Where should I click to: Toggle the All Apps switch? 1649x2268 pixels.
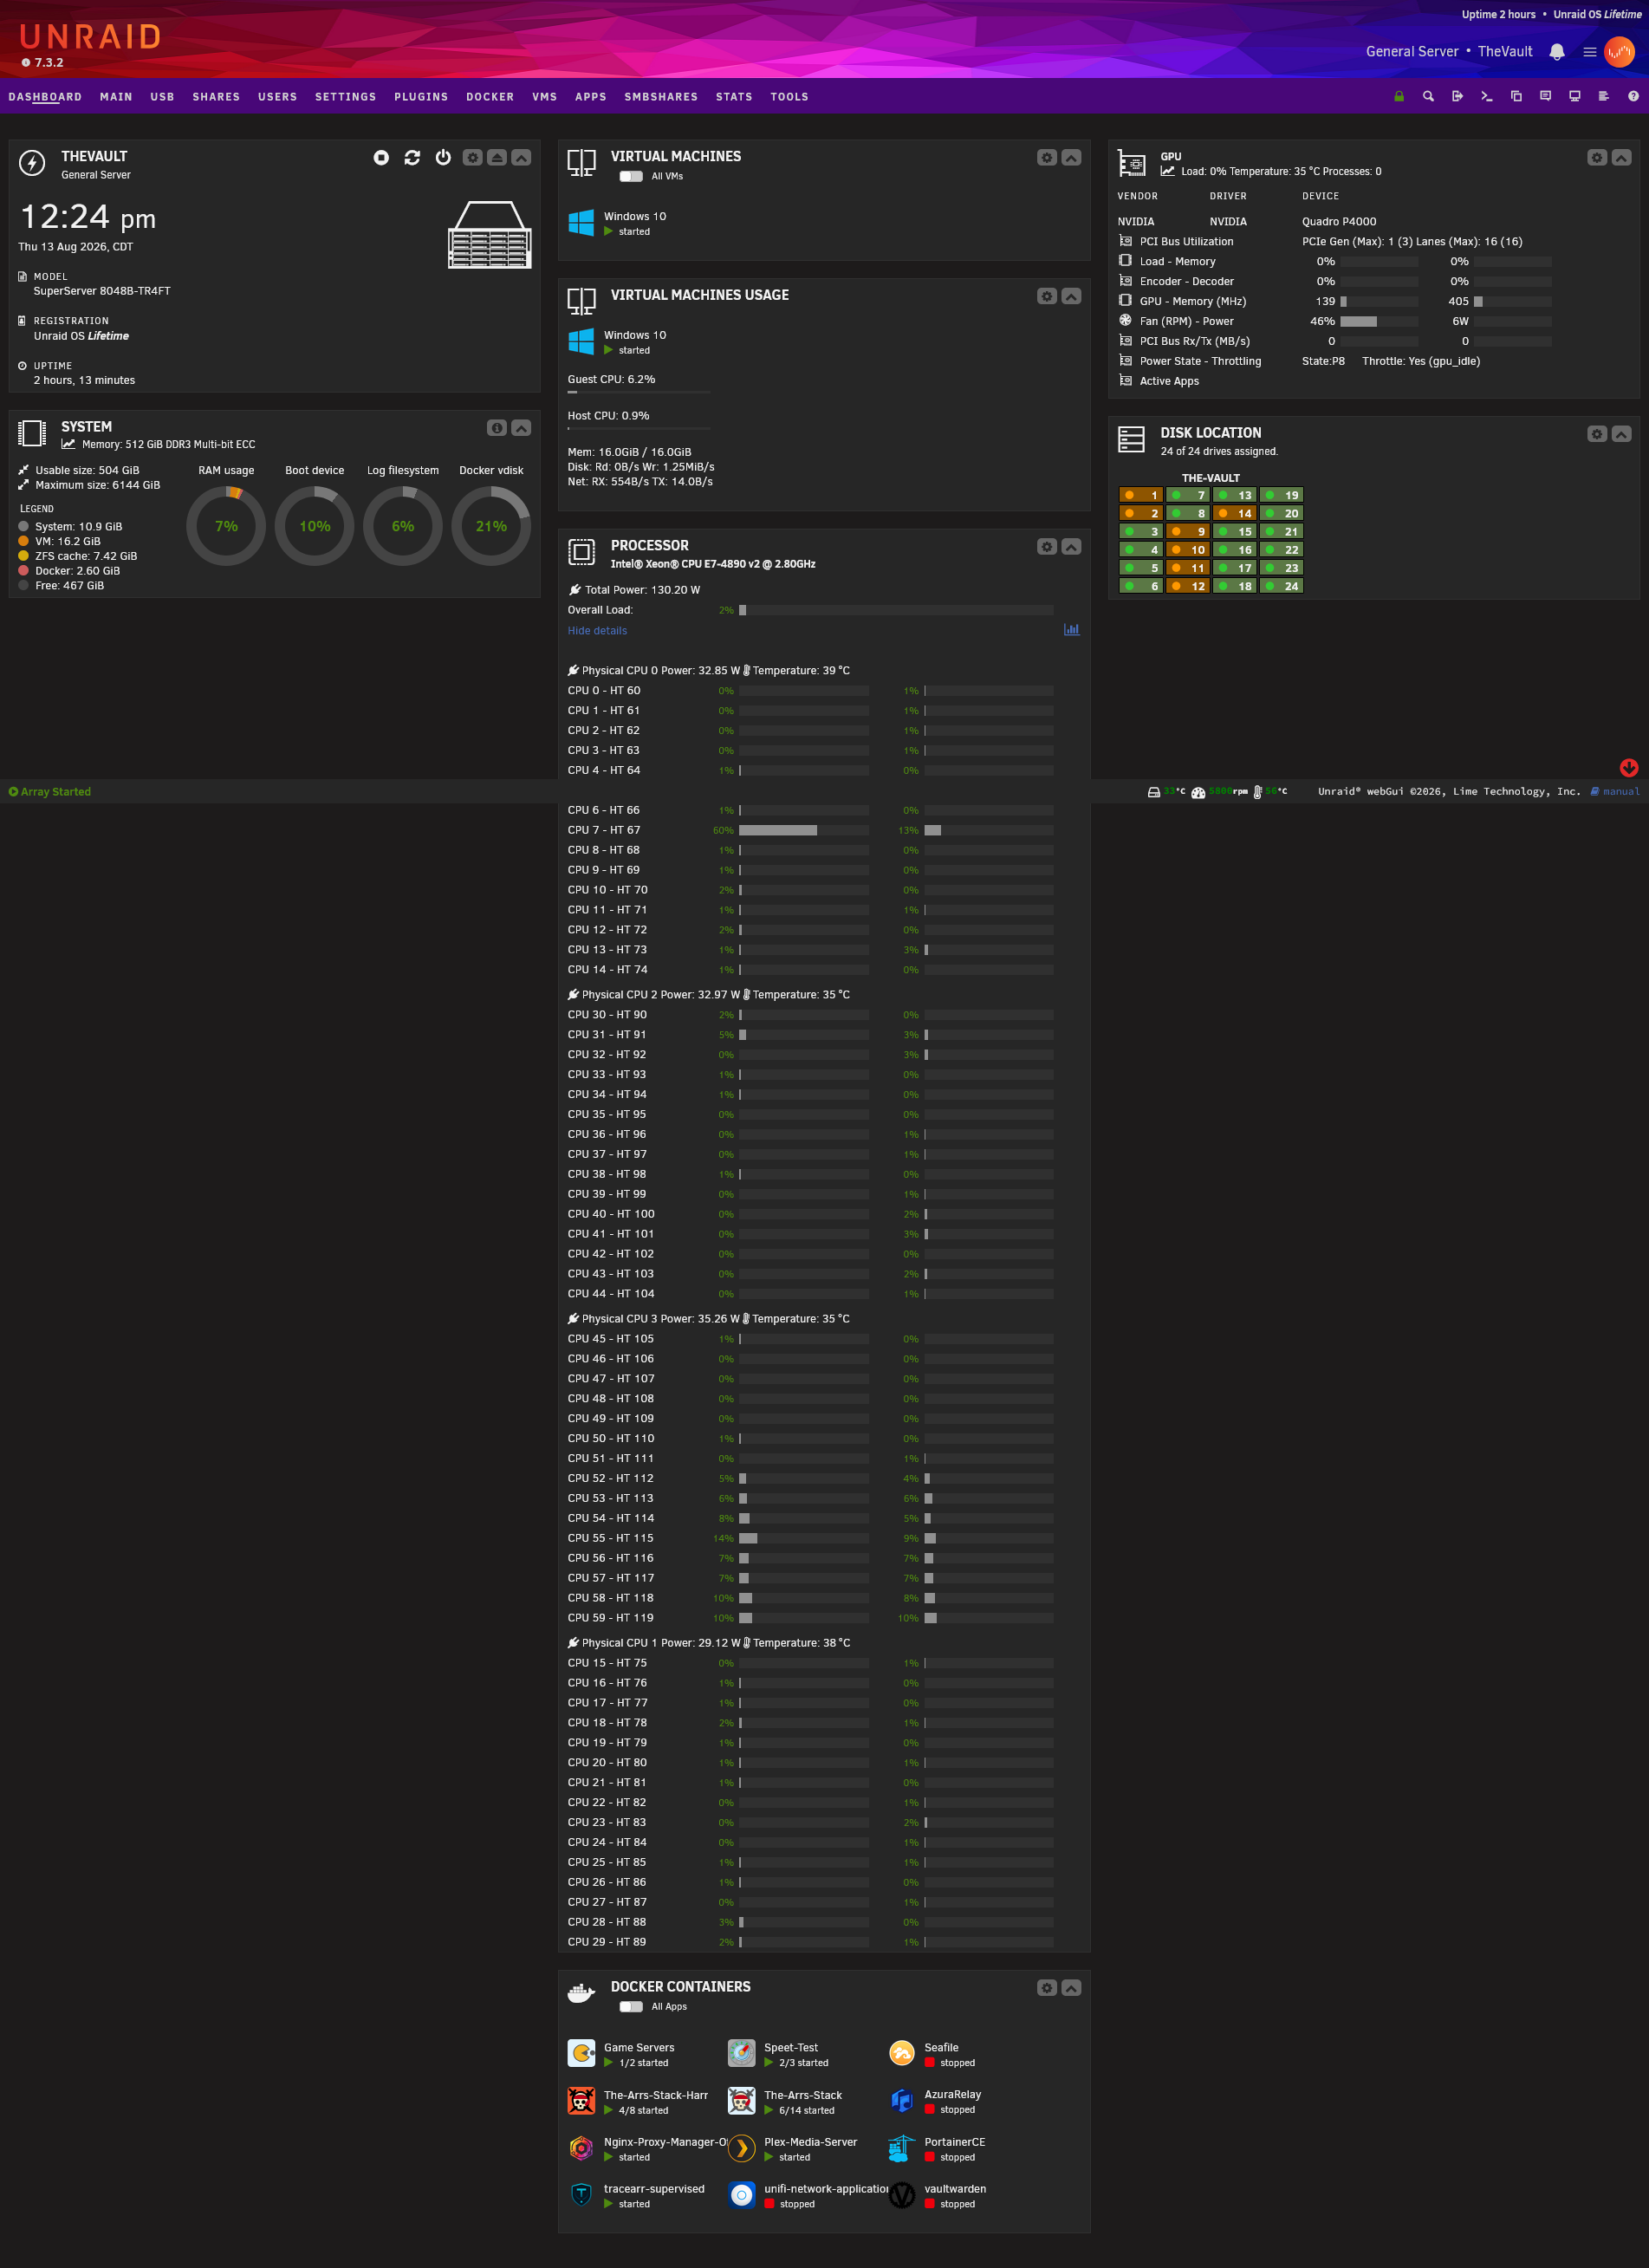click(631, 2006)
